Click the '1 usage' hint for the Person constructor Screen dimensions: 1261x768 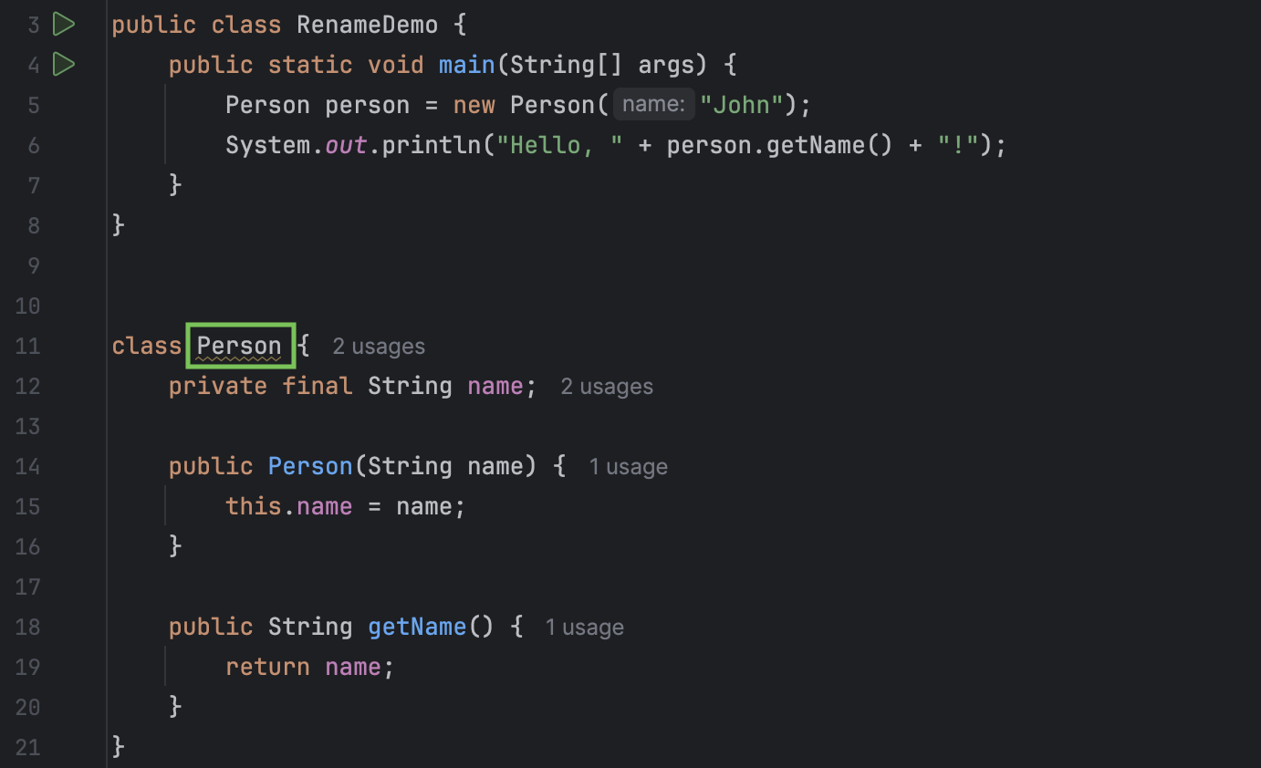click(x=628, y=466)
